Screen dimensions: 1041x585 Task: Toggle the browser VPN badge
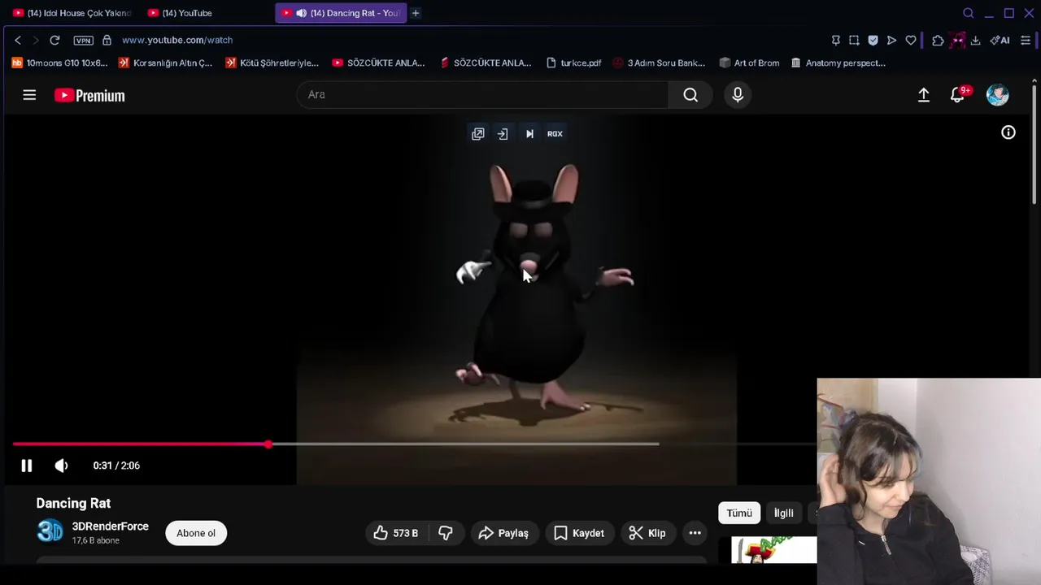coord(83,40)
